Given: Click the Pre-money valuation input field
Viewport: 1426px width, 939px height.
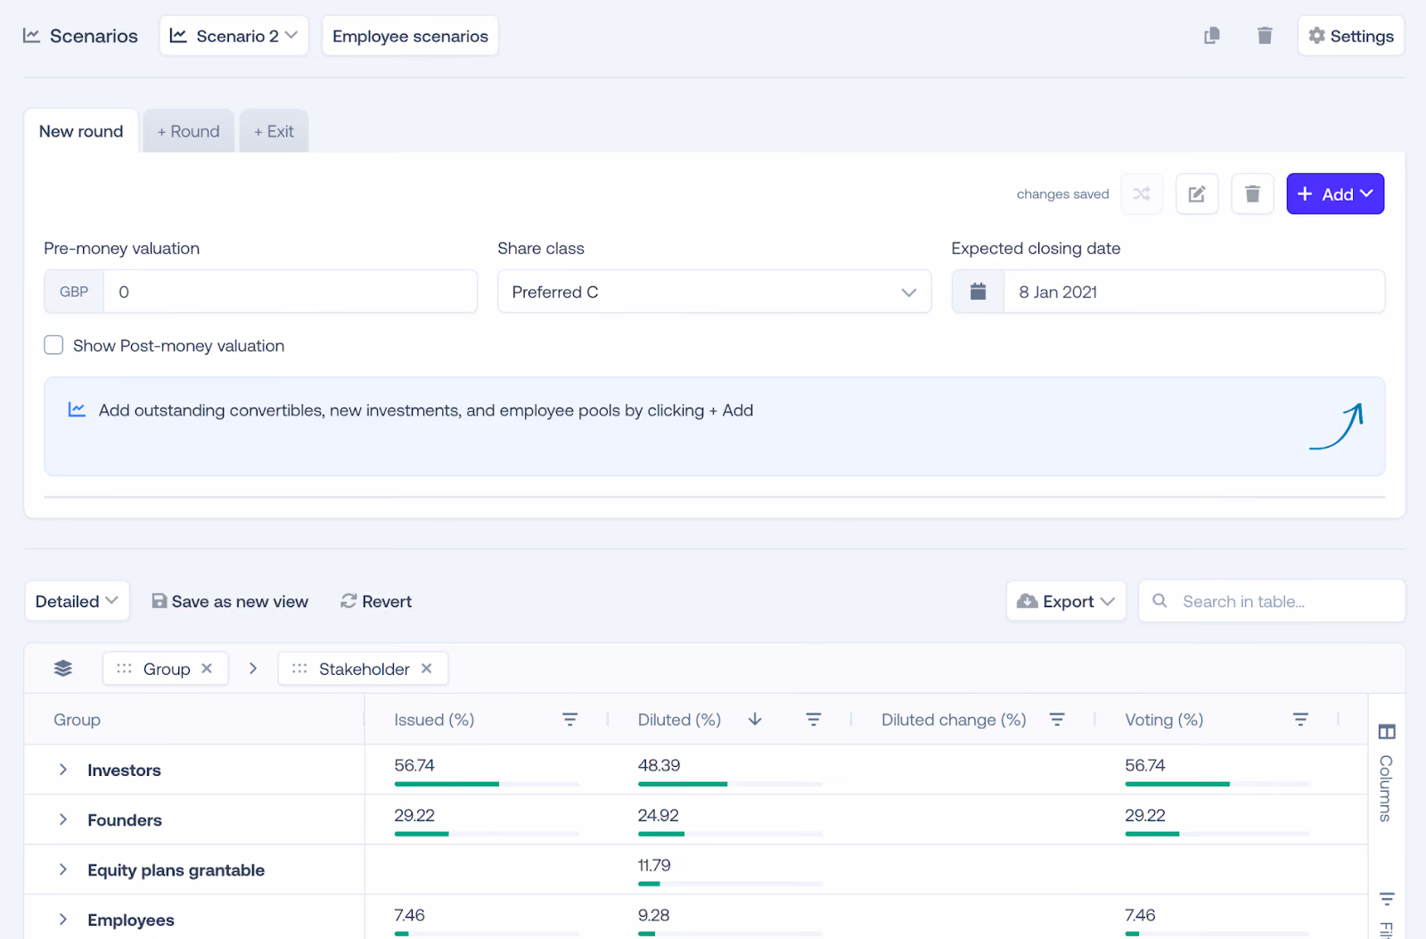Looking at the screenshot, I should pos(290,292).
